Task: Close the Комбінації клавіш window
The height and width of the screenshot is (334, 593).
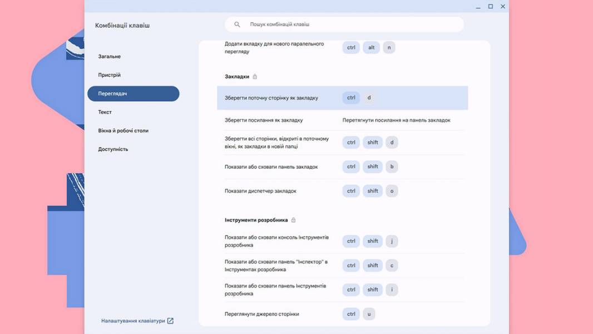Action: 503,7
